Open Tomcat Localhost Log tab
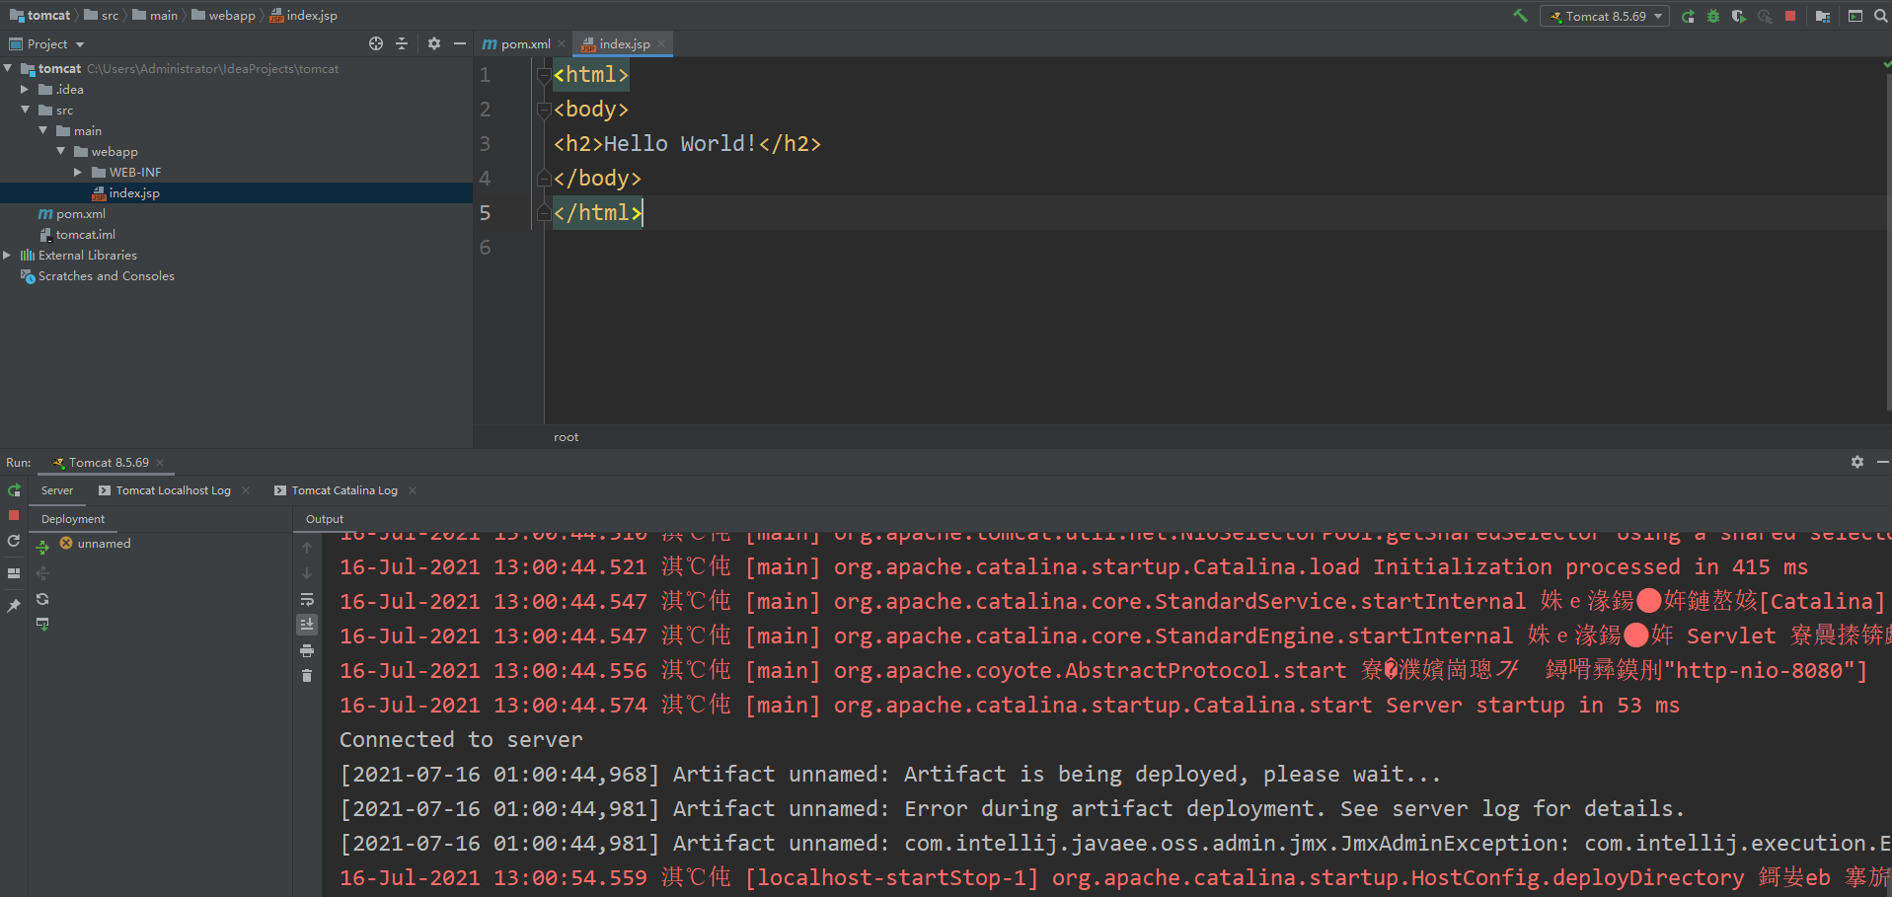Image resolution: width=1892 pixels, height=897 pixels. pyautogui.click(x=164, y=490)
